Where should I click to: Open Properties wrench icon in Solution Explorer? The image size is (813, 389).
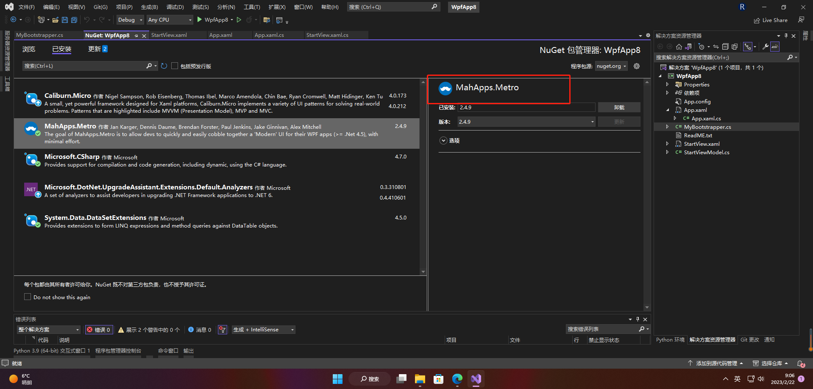click(x=766, y=47)
